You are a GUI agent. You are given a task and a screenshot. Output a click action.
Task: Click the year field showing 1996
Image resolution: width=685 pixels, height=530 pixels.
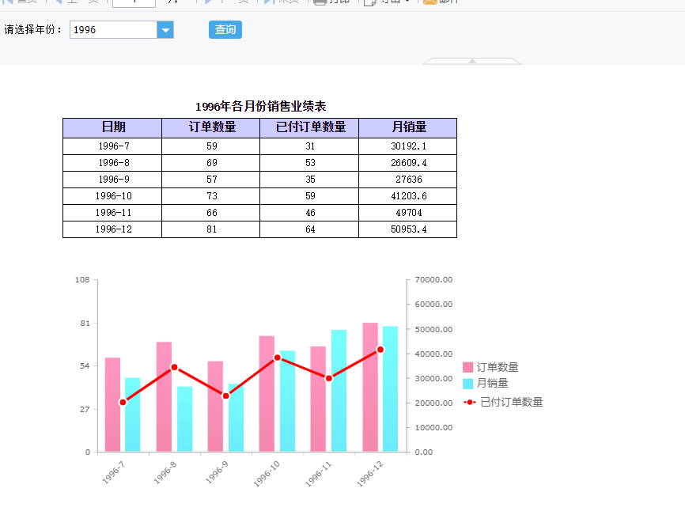tap(113, 30)
